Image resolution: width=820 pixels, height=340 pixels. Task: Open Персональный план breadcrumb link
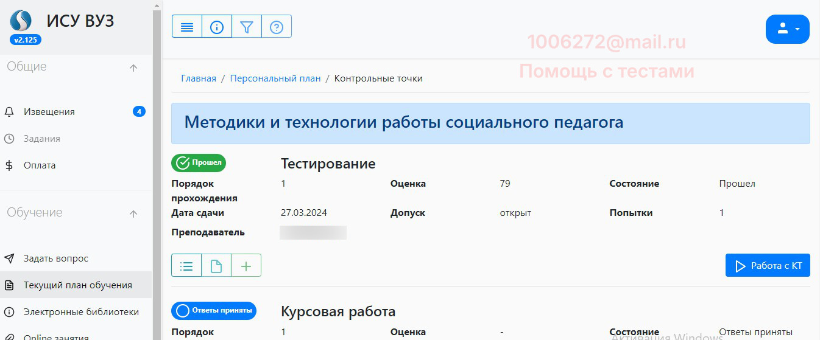[275, 78]
